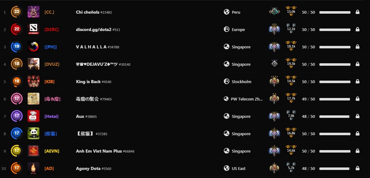Open the discord.gg/dota2 guild name
The height and width of the screenshot is (178, 370).
[94, 29]
